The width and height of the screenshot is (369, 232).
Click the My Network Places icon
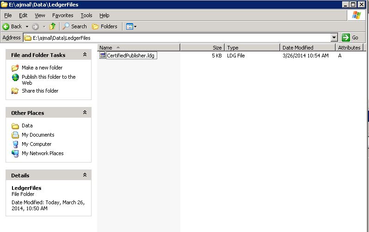(x=15, y=153)
